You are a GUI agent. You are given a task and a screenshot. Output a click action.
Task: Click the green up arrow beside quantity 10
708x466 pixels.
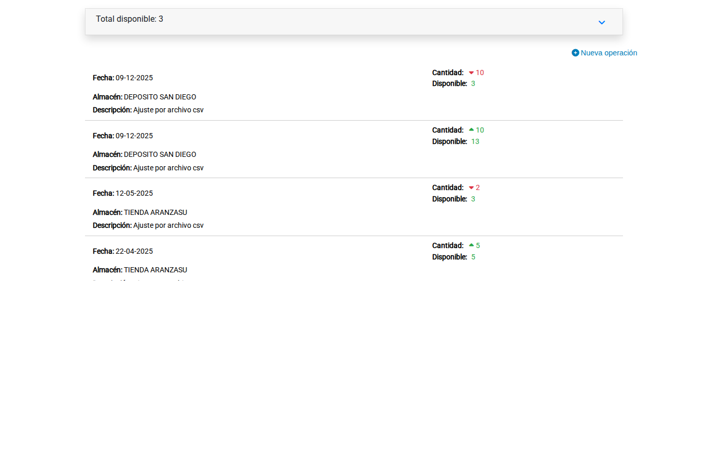[471, 130]
